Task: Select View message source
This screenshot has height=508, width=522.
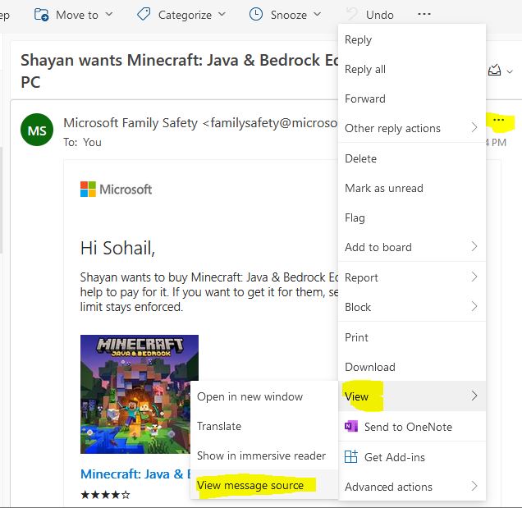Action: (264, 485)
